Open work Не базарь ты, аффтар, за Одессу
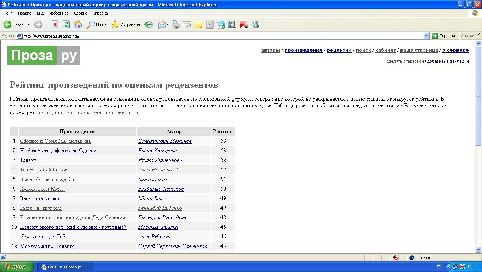The height and width of the screenshot is (272, 482). pos(58,151)
